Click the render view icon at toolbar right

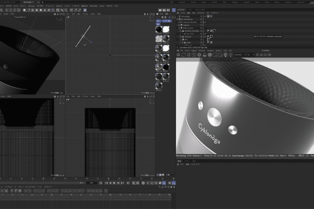coord(160,10)
